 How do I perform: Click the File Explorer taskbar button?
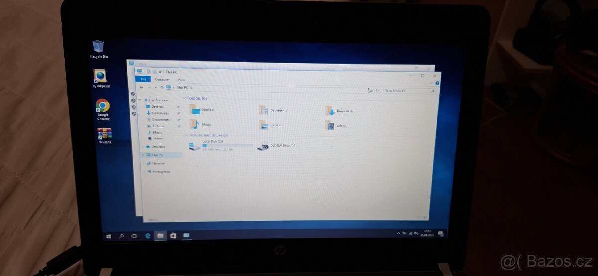click(x=160, y=235)
